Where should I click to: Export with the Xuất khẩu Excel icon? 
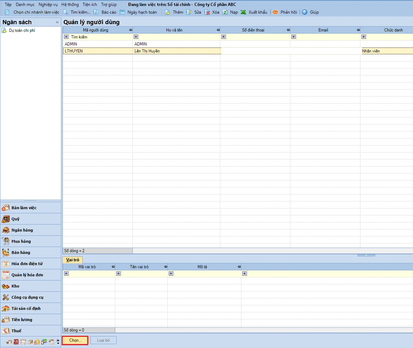click(243, 12)
